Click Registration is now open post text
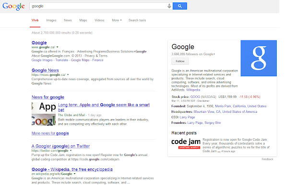307x192 pixels. click(x=236, y=145)
